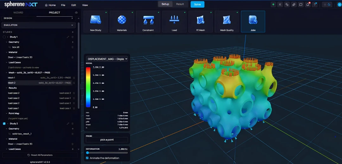Open the Constraint tool
The image size is (342, 164).
coord(148,22)
